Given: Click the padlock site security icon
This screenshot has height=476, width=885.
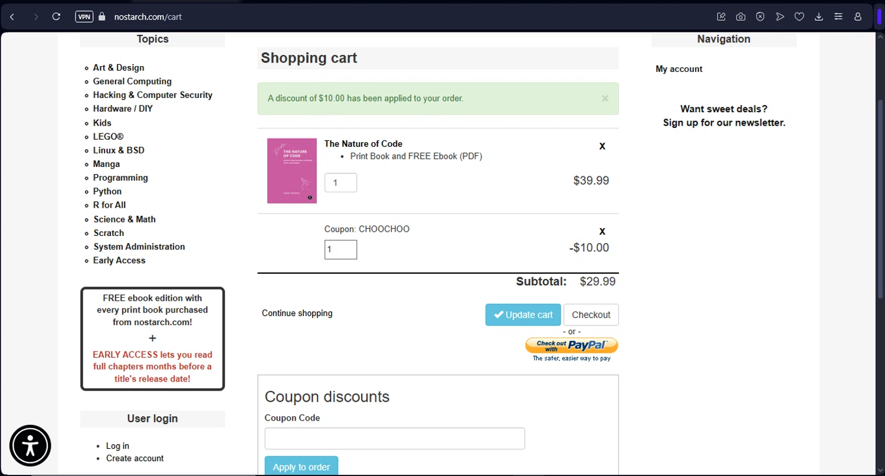Looking at the screenshot, I should [101, 17].
